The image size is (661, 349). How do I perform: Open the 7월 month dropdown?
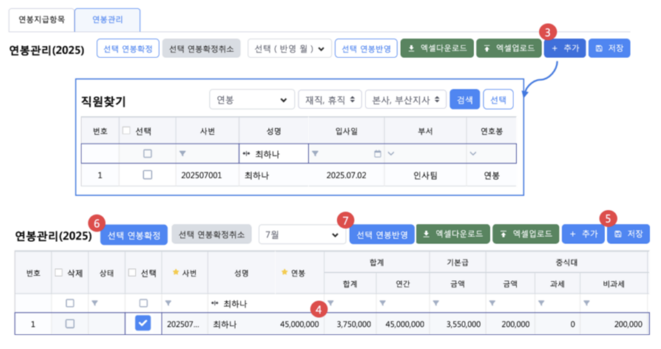[x=301, y=235]
